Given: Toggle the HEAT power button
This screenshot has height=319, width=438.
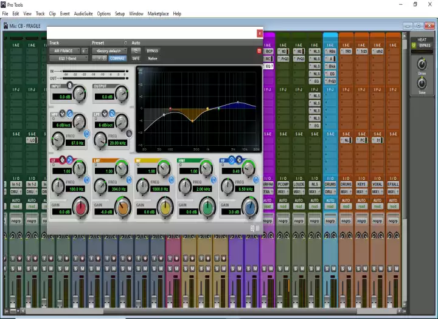Looking at the screenshot, I should [x=414, y=46].
